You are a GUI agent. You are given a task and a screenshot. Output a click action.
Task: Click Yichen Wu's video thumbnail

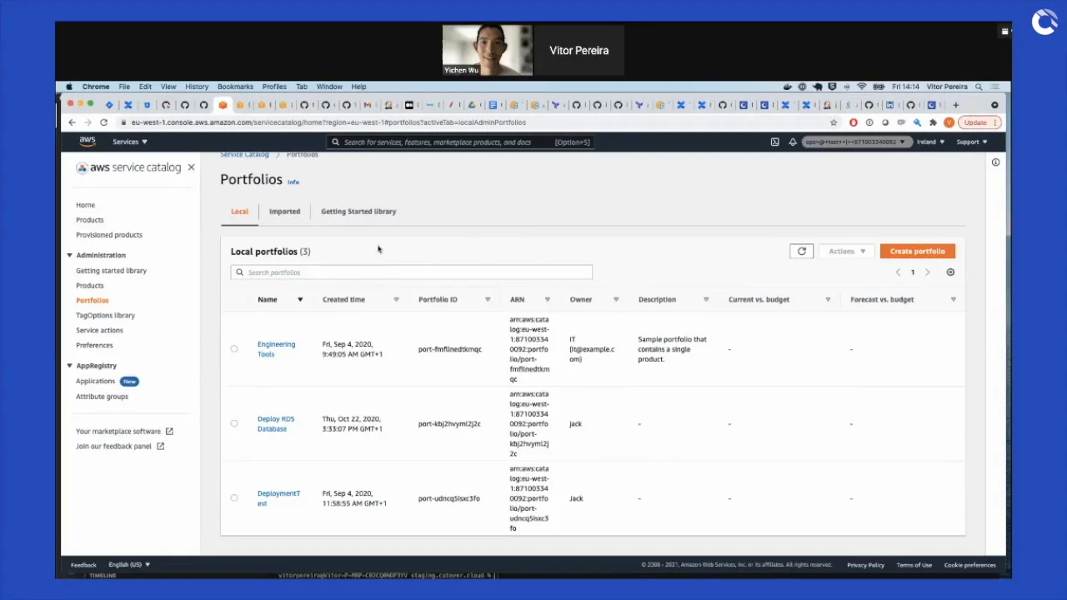coord(487,50)
